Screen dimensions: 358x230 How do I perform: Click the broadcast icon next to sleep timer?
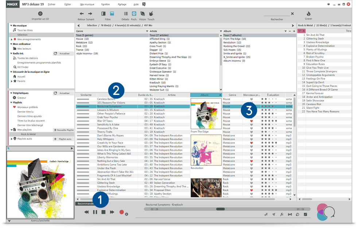coord(274,214)
